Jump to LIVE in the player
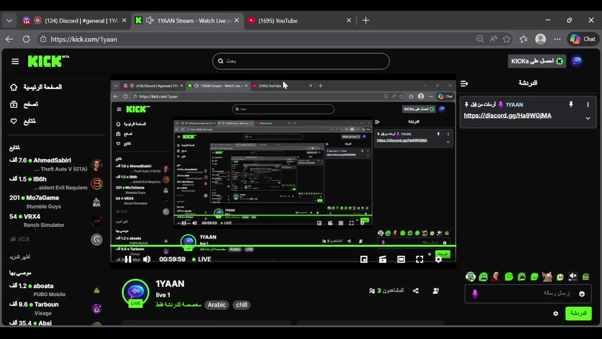This screenshot has width=602, height=339. coord(202,259)
